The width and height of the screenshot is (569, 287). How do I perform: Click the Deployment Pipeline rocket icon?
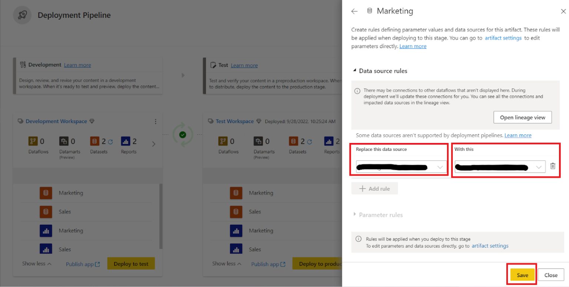[22, 15]
